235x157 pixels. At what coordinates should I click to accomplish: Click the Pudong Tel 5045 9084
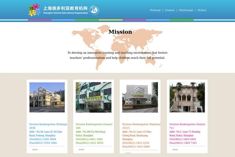(x=43, y=139)
